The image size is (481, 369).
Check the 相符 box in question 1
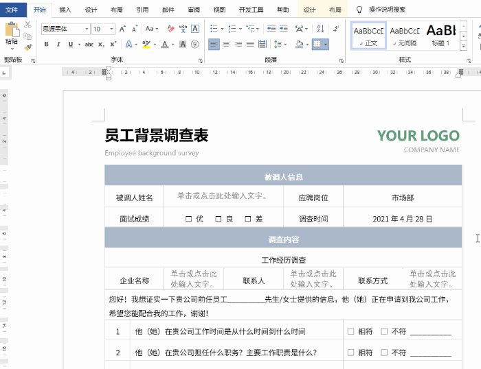click(x=351, y=332)
